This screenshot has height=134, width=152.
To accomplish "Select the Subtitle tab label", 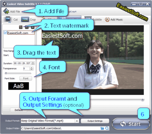I will (97, 20).
